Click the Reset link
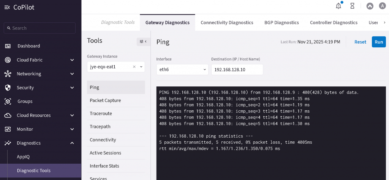The image size is (389, 180). pyautogui.click(x=360, y=42)
